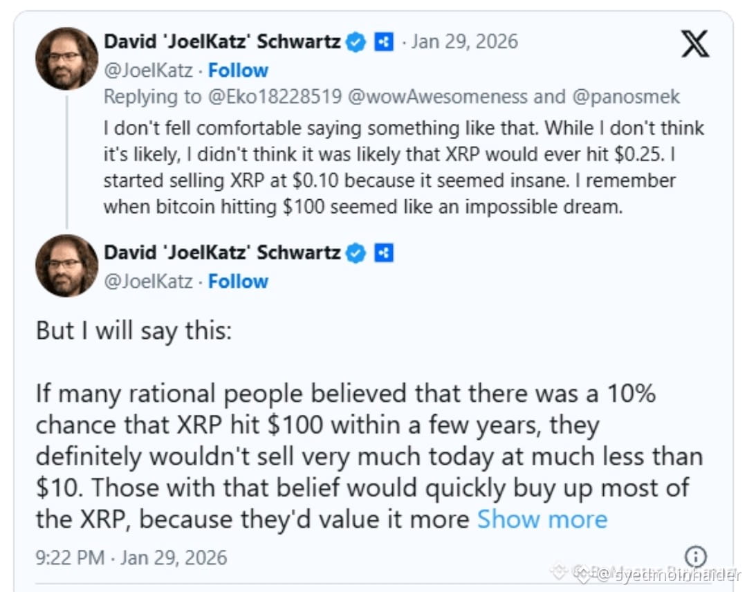Select the @JoelKatz handle under the top name
The image size is (747, 592).
[x=147, y=70]
